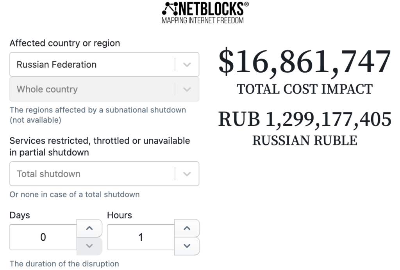Focus the Days number input field
This screenshot has height=270, width=400.
43,237
